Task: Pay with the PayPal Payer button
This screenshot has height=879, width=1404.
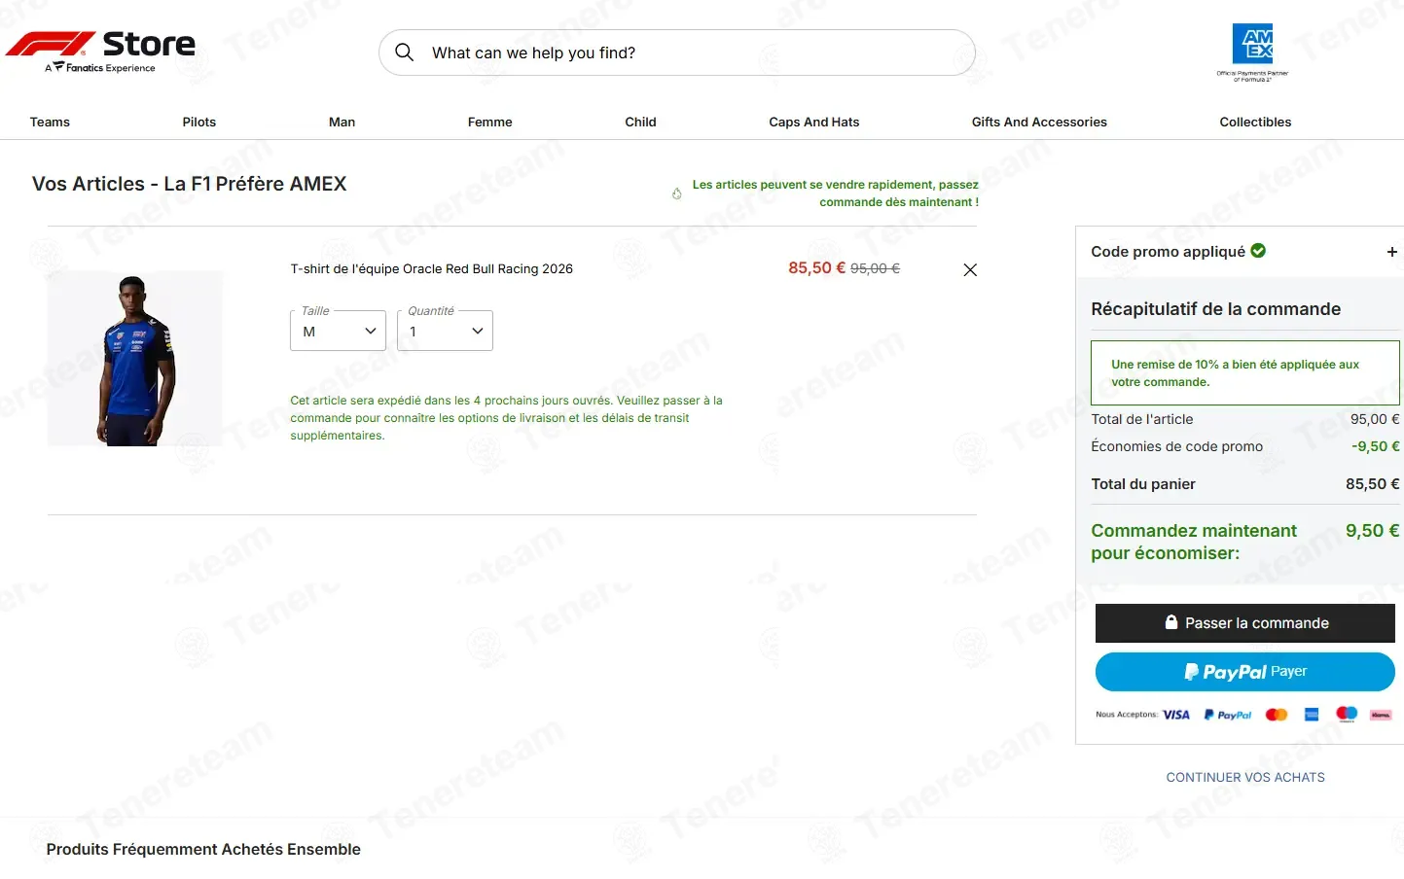Action: [1244, 672]
